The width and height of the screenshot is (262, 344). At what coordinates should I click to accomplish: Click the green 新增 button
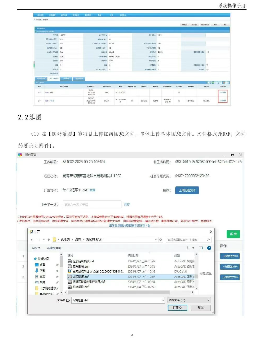pos(233,234)
